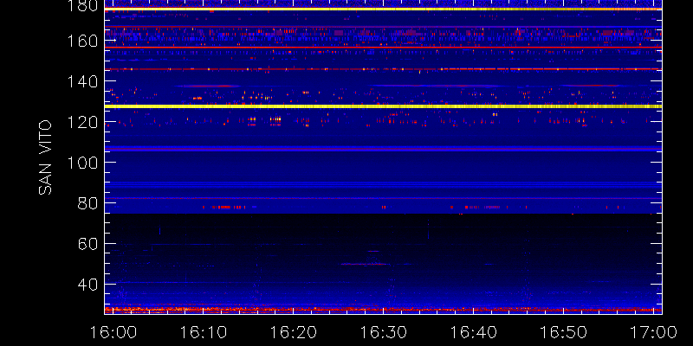Click the 40 frequency axis label
Viewport: 693px width, 346px height.
click(88, 285)
